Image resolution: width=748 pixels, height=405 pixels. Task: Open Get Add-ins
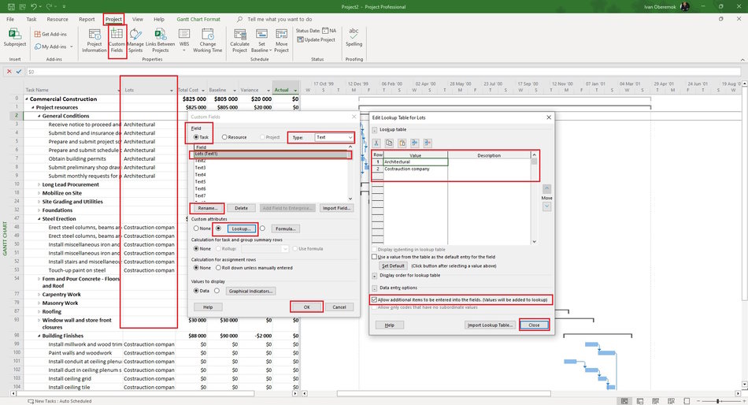click(x=50, y=35)
